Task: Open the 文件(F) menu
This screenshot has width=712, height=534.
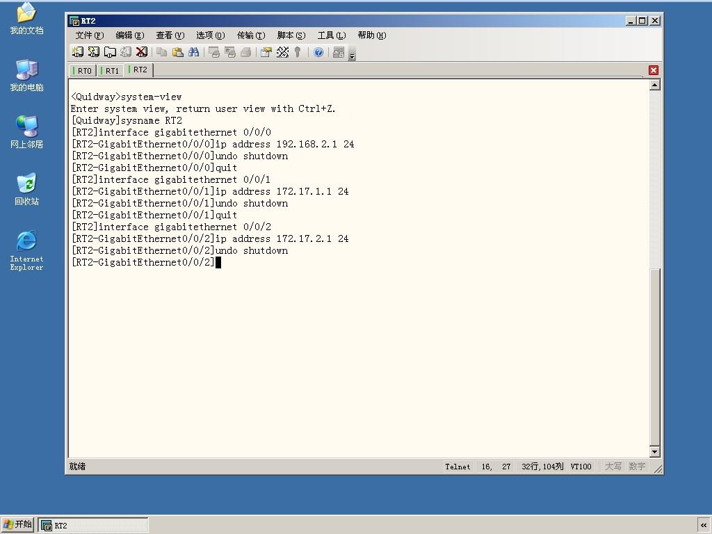Action: [x=90, y=35]
